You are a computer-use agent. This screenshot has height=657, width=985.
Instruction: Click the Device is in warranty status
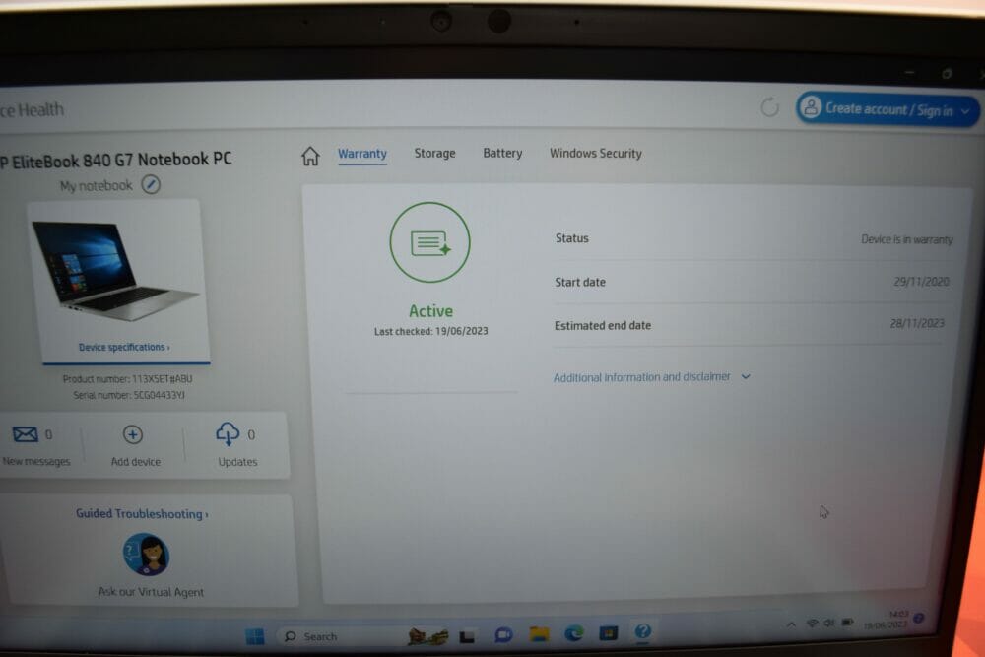tap(906, 239)
